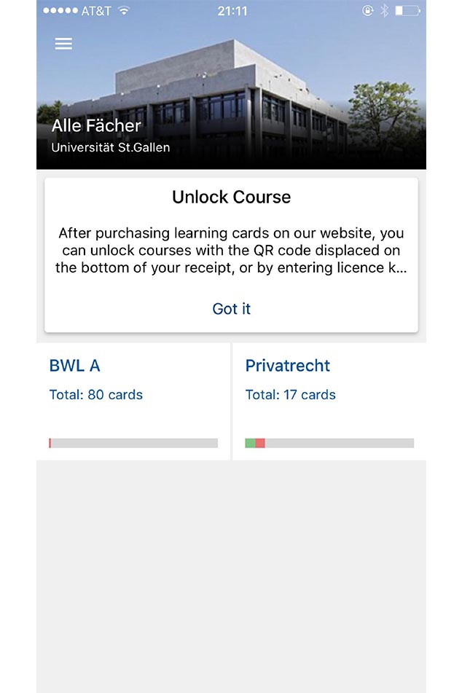Open the BWL A course
Screen dimensions: 462x693
tap(75, 366)
